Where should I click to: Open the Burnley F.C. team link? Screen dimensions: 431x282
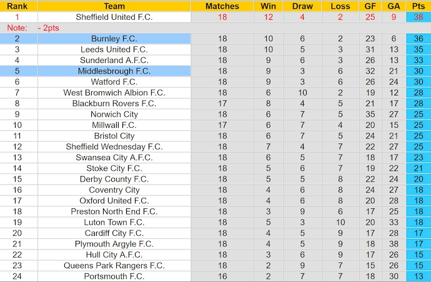click(x=114, y=39)
